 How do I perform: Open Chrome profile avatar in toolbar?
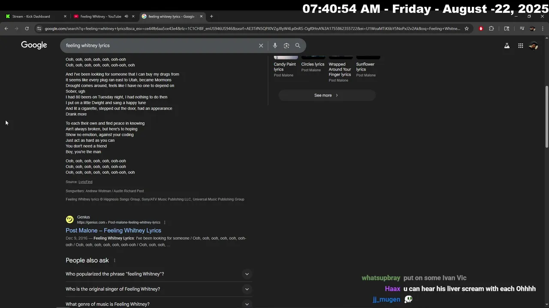[532, 29]
